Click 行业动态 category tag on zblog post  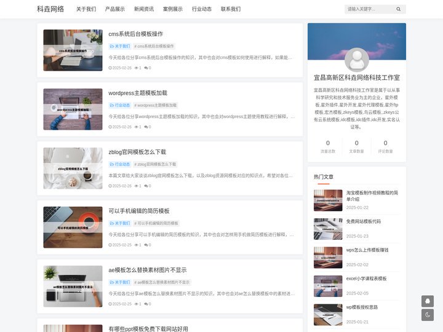pos(120,164)
